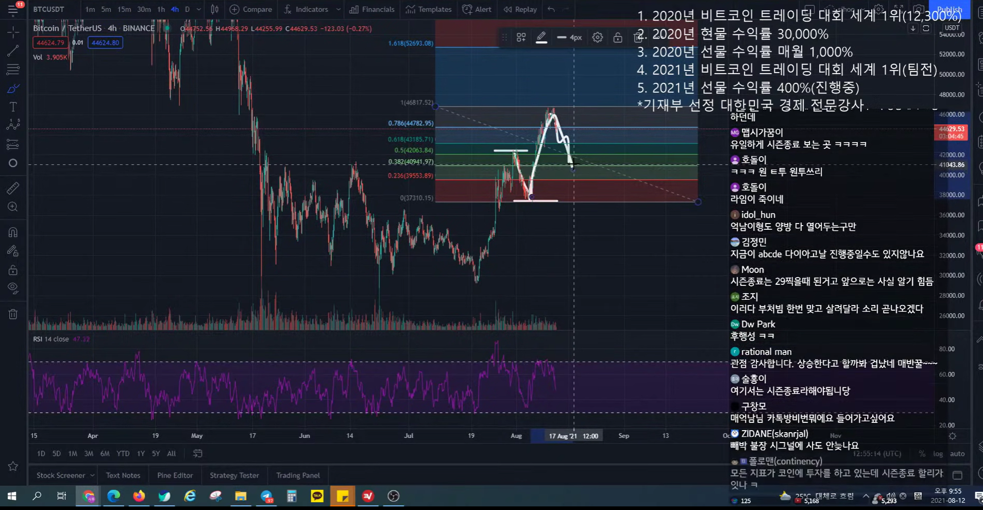This screenshot has width=983, height=510.
Task: Open the chart type candle dropdown
Action: 214,9
